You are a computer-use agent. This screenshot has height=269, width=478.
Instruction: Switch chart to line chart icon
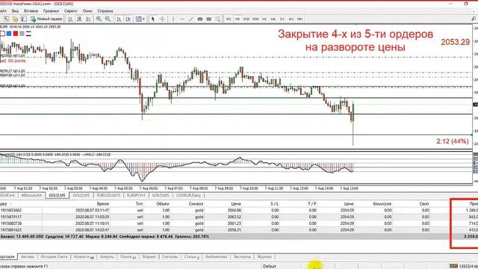click(x=88, y=19)
